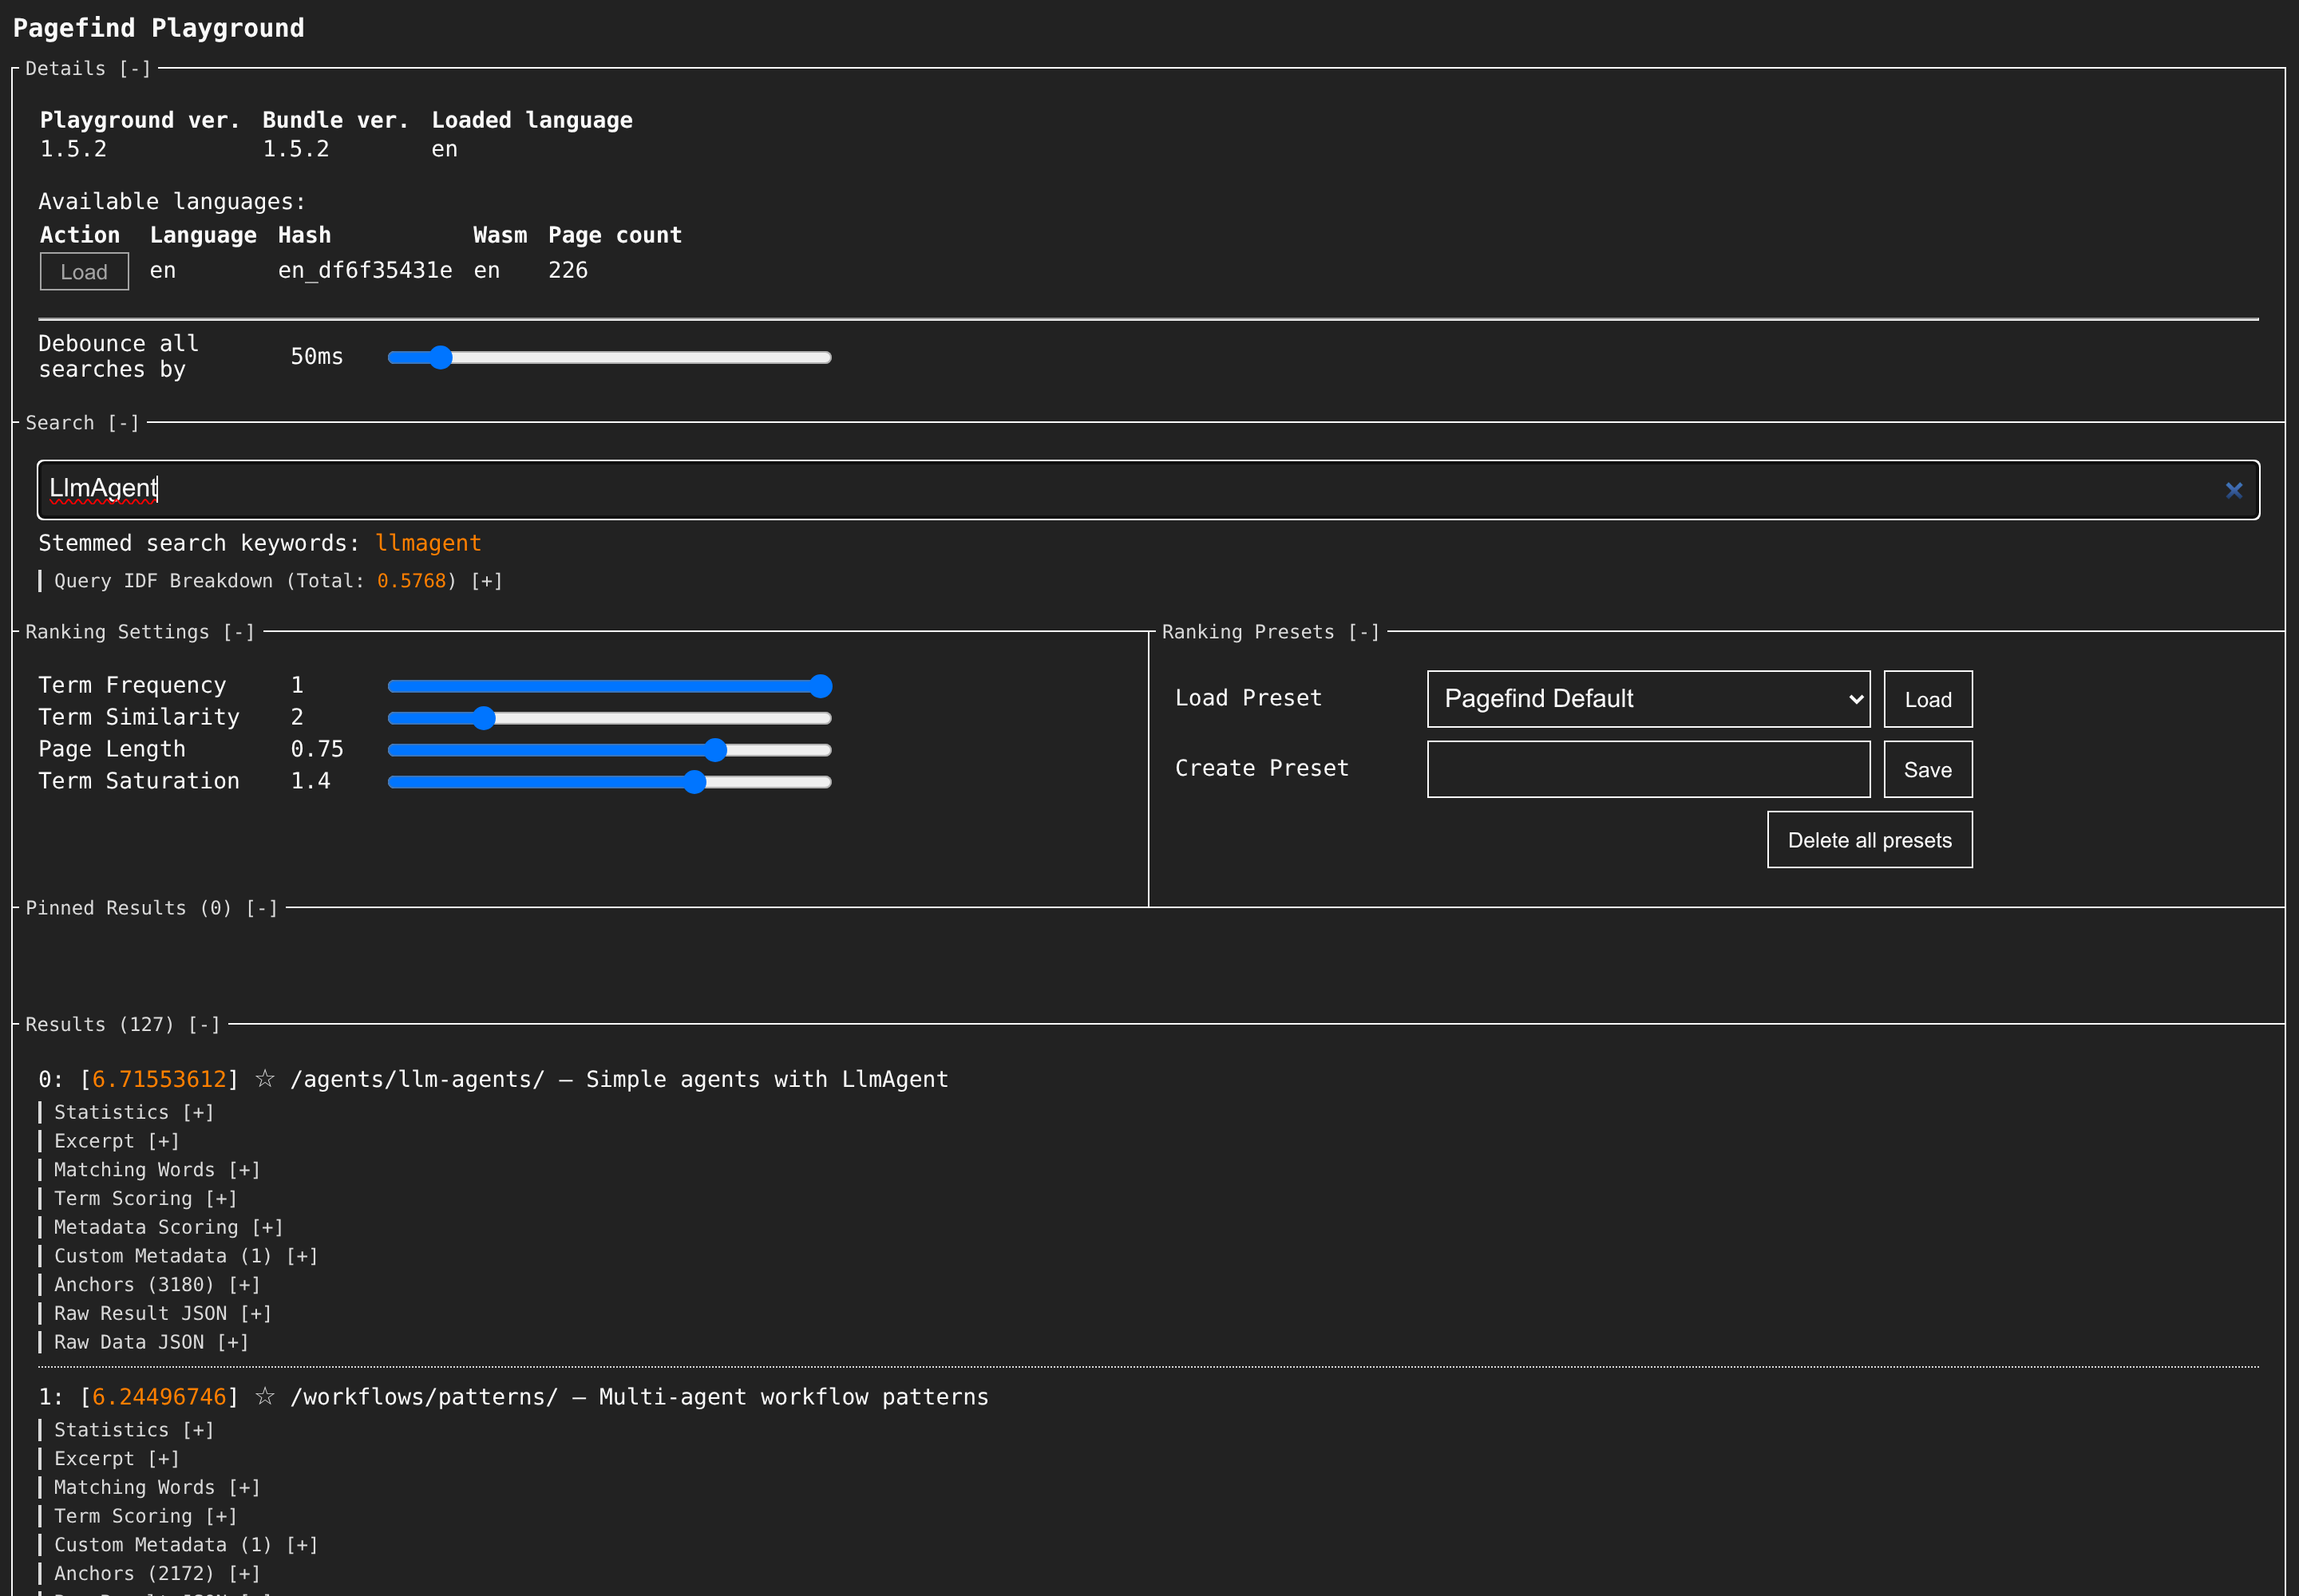
Task: Click the hash value en_df6f35431e
Action: [365, 271]
